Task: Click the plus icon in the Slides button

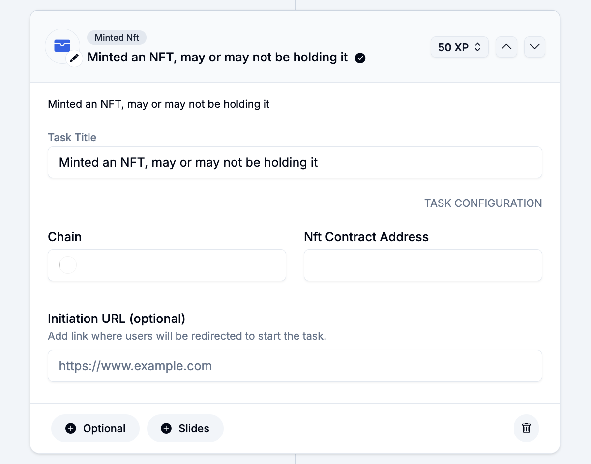Action: [x=166, y=428]
